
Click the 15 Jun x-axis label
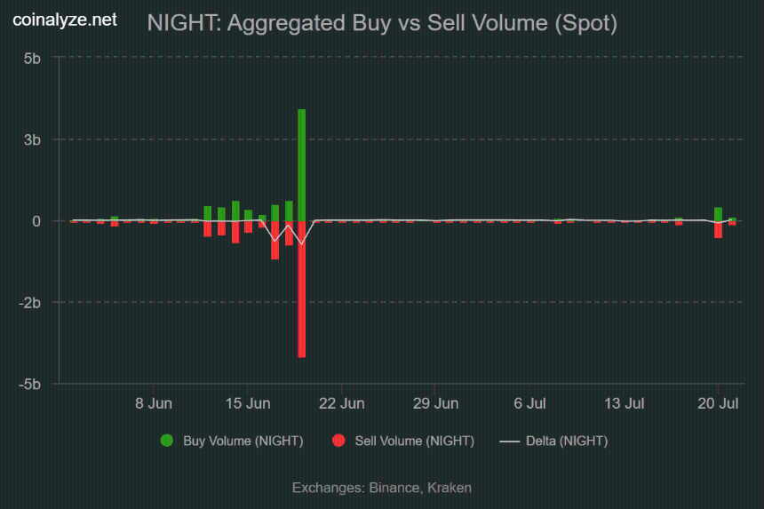click(x=248, y=404)
